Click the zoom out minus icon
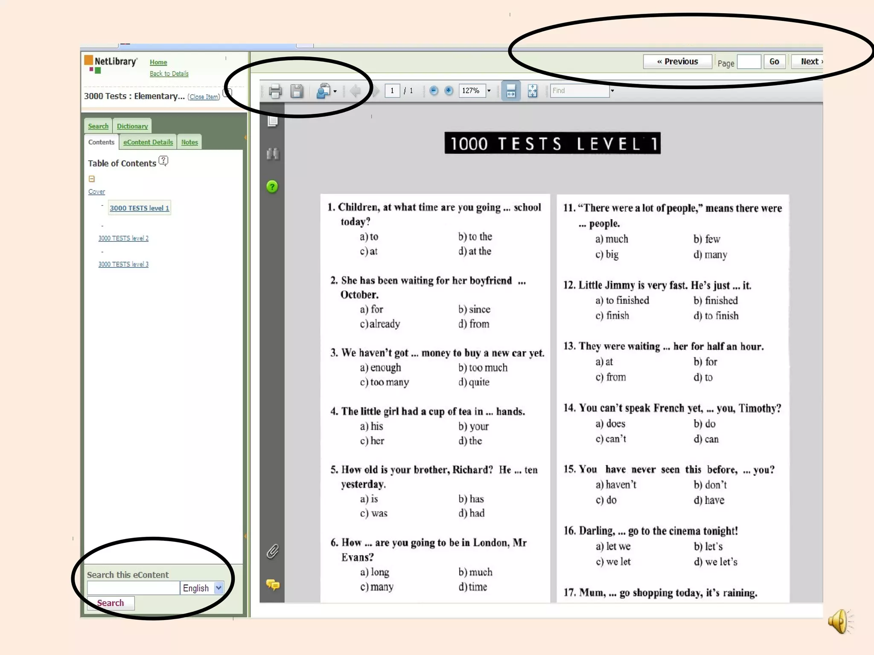The image size is (874, 655). [x=434, y=90]
